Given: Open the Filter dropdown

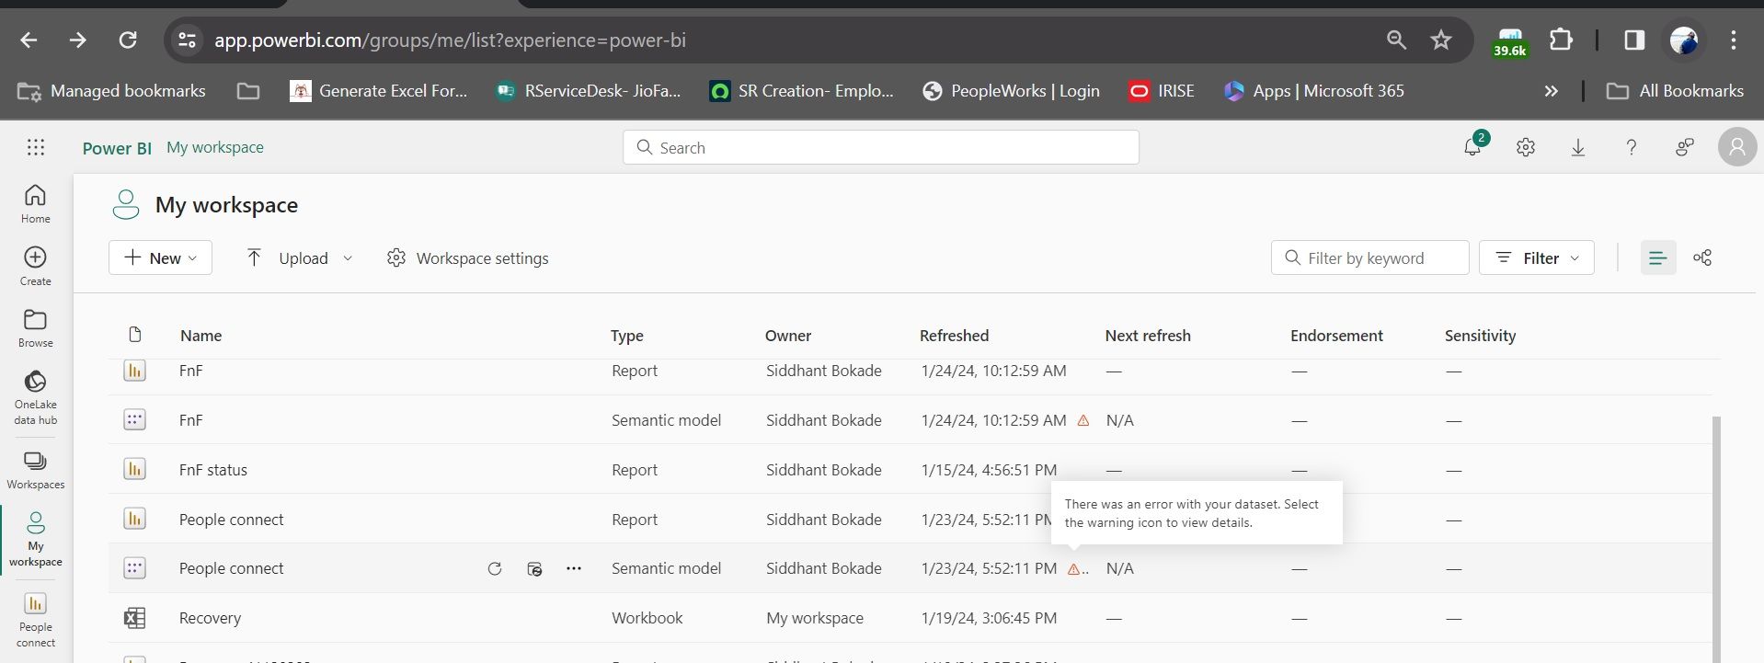Looking at the screenshot, I should [x=1537, y=257].
